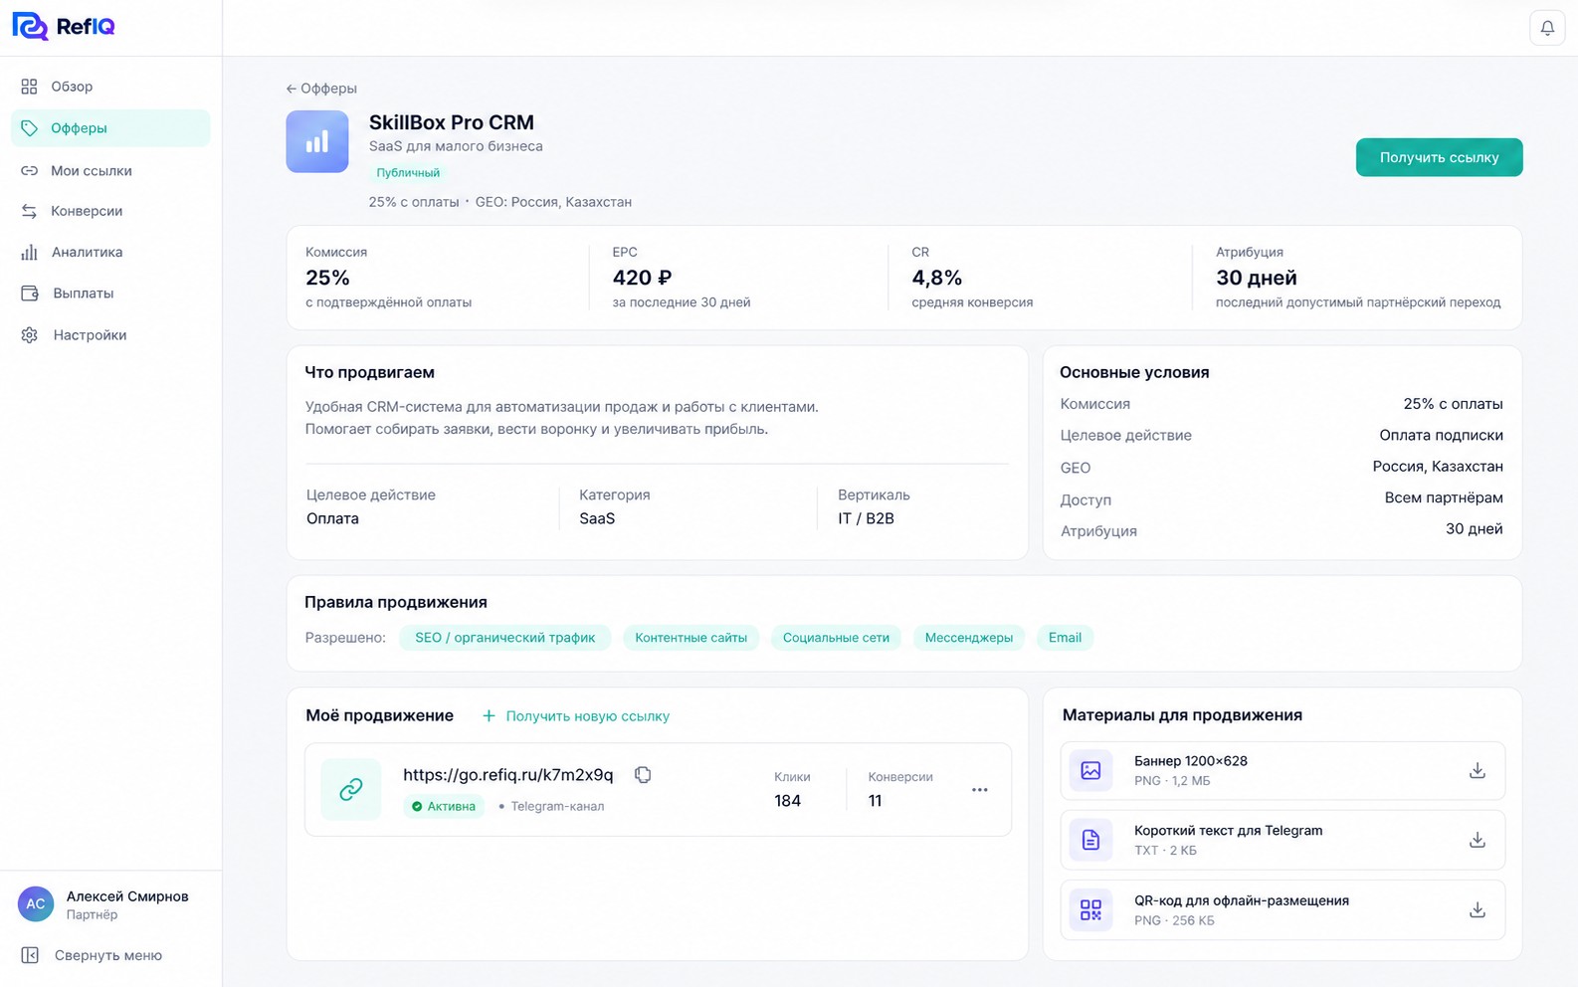Click the Контентные сайты tag
The height and width of the screenshot is (987, 1578).
coord(691,638)
